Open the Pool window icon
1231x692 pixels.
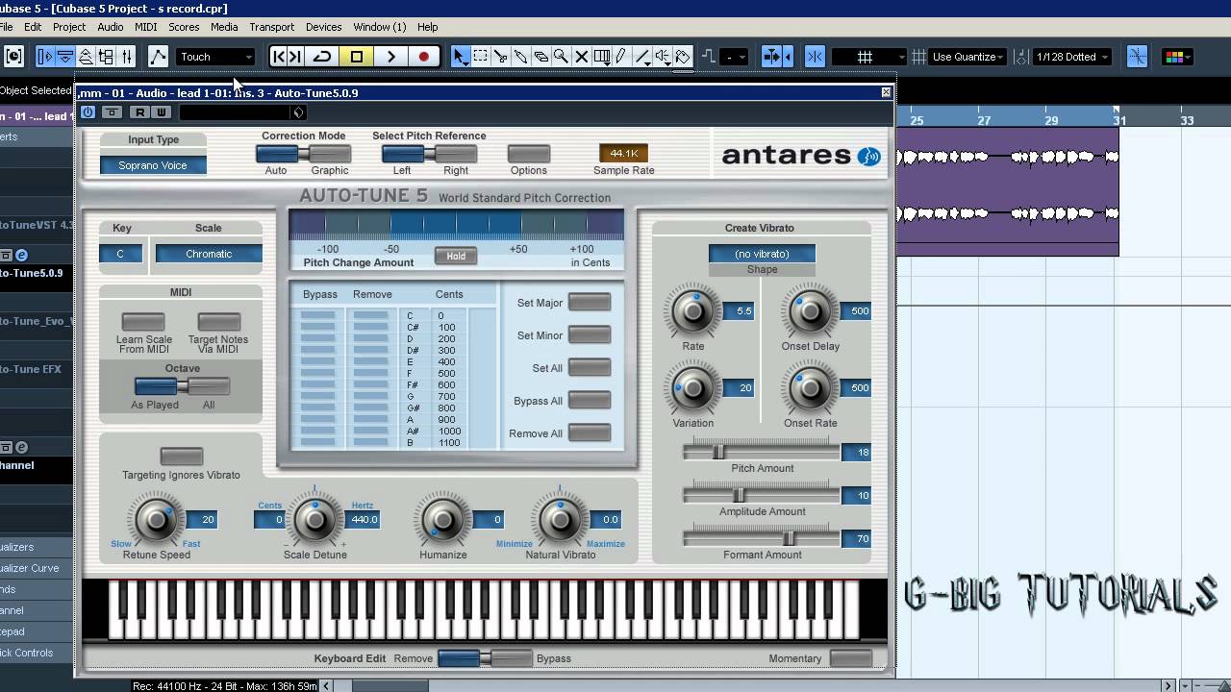point(106,57)
